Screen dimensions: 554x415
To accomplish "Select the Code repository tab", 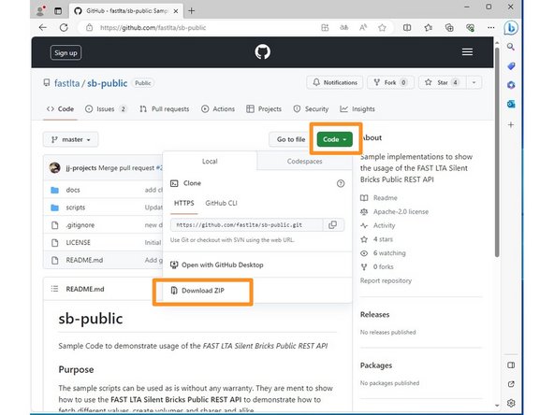I will (x=61, y=109).
